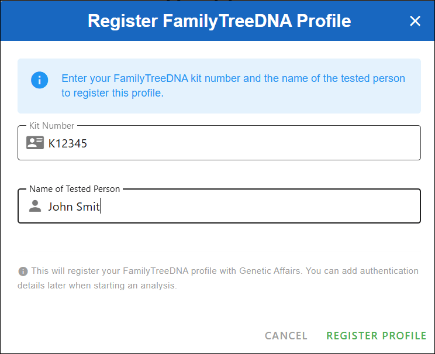
Task: Click the small gray info icon by the note
Action: pos(23,271)
